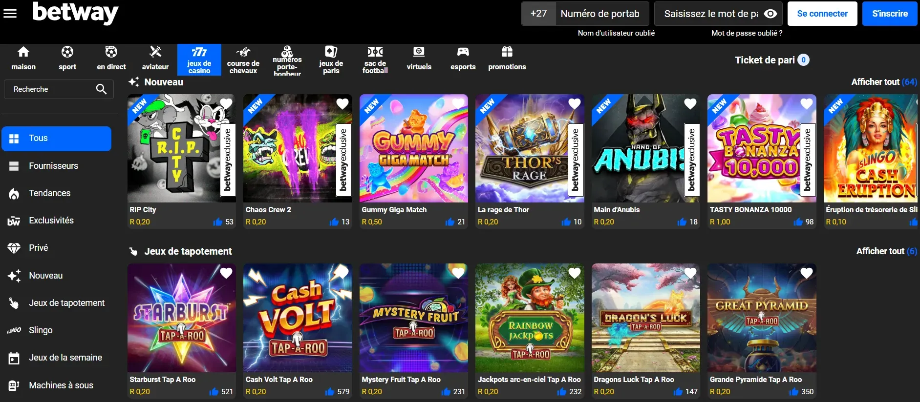Click Afficher tout (64) for Nouveau

[884, 82]
